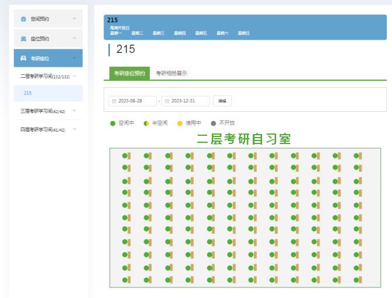This screenshot has width=392, height=298.
Task: Click the 编辑 button beside date range
Action: (222, 101)
